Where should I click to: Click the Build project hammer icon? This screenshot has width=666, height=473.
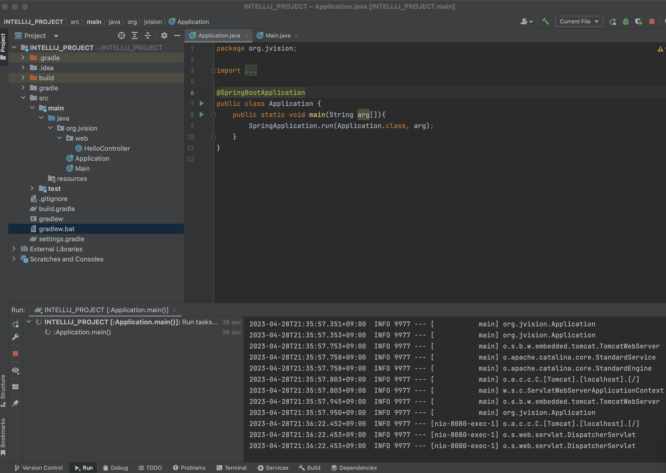(545, 21)
